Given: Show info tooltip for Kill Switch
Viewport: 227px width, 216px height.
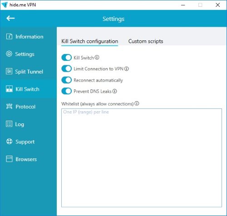Looking at the screenshot, I should (x=97, y=58).
